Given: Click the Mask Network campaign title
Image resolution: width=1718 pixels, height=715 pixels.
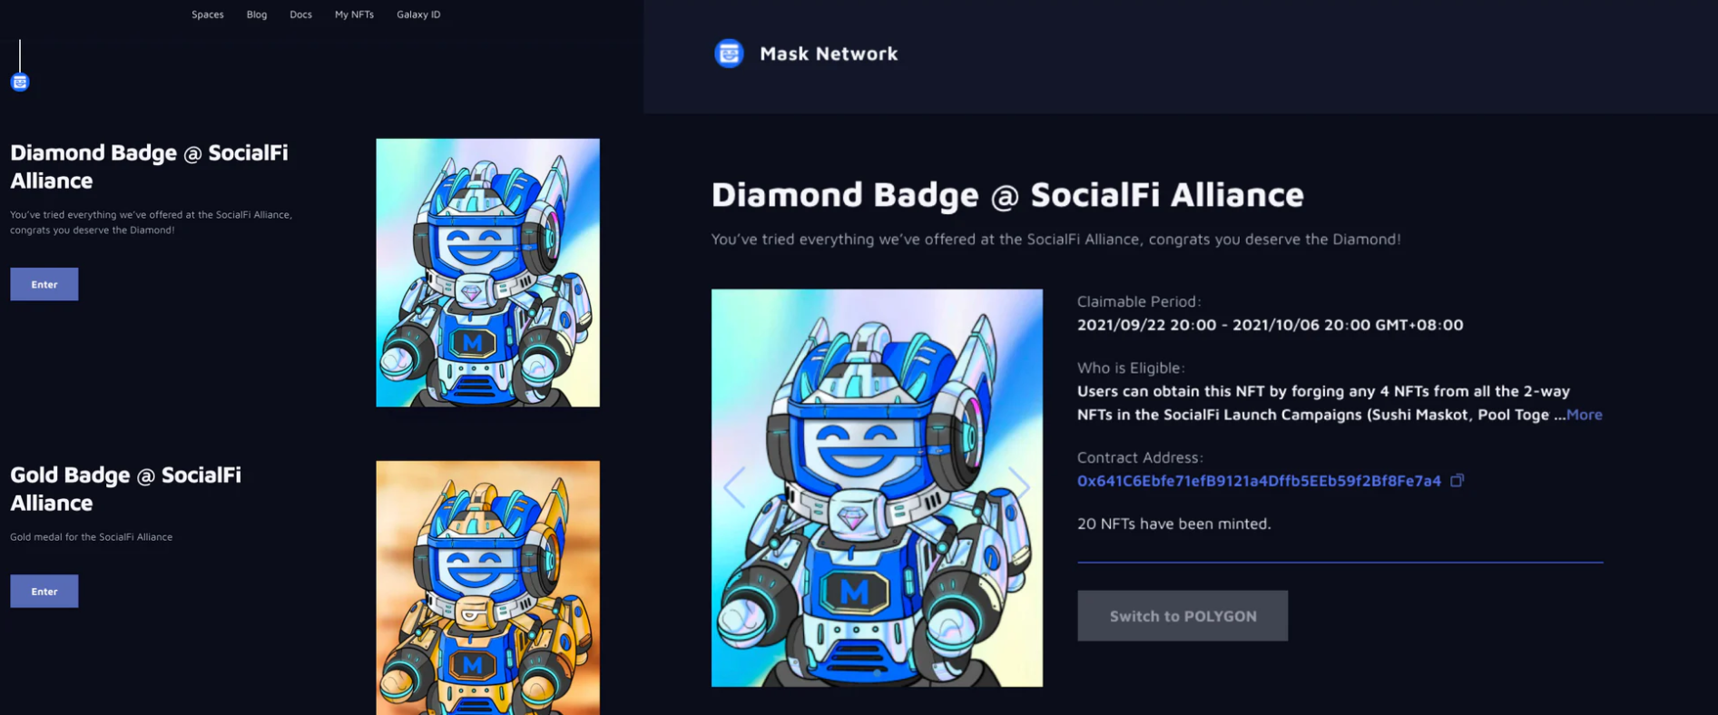Looking at the screenshot, I should point(829,54).
